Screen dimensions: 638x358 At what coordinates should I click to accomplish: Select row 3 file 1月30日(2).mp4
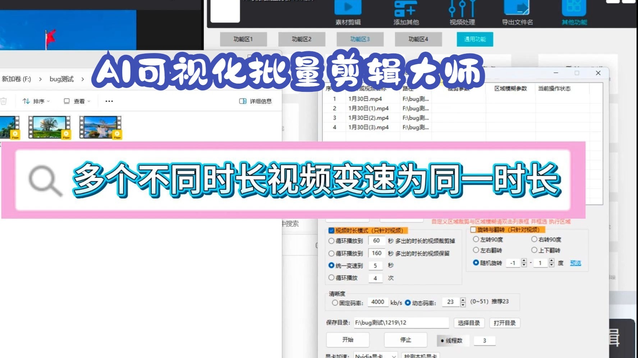(x=368, y=118)
